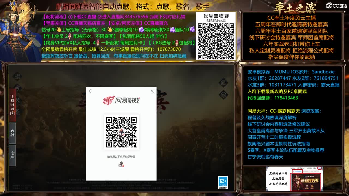349x196 pixels.
Task: Click the 代抢回流群 178413463 line
Action: [273, 98]
